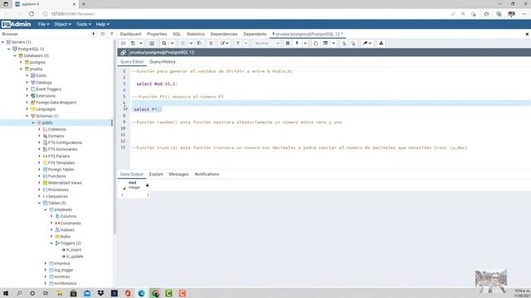Image resolution: width=531 pixels, height=298 pixels.
Task: Click the Windows Start button
Action: click(6, 293)
